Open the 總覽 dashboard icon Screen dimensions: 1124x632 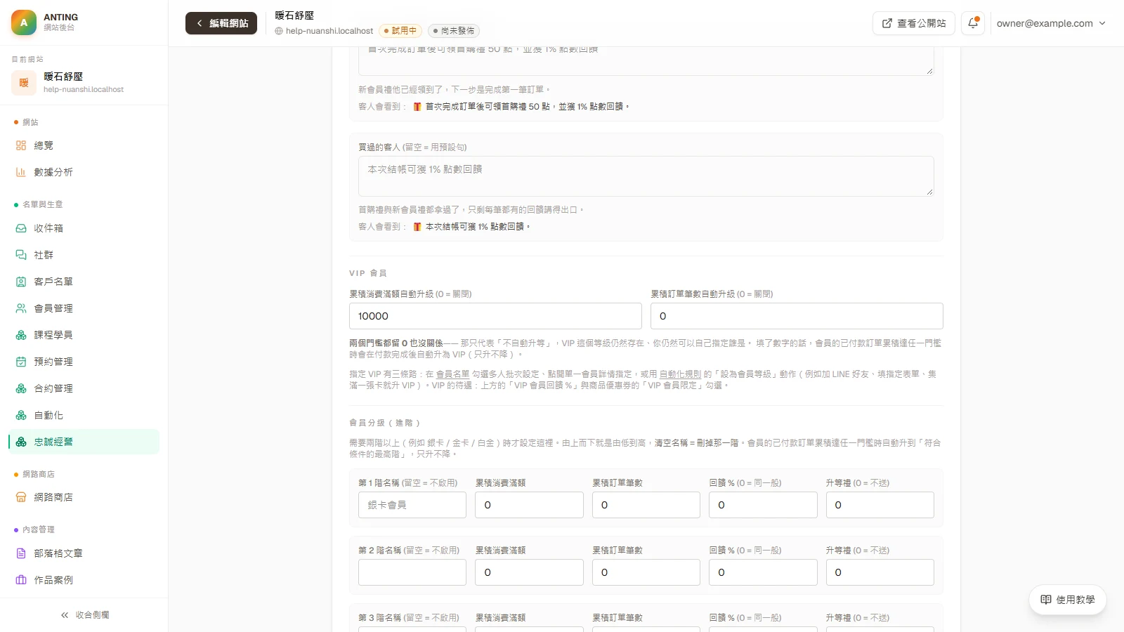(21, 145)
